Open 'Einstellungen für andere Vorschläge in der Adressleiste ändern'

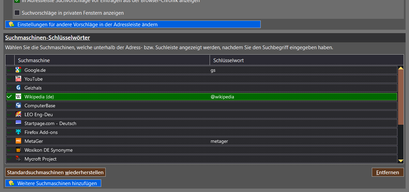pos(133,25)
